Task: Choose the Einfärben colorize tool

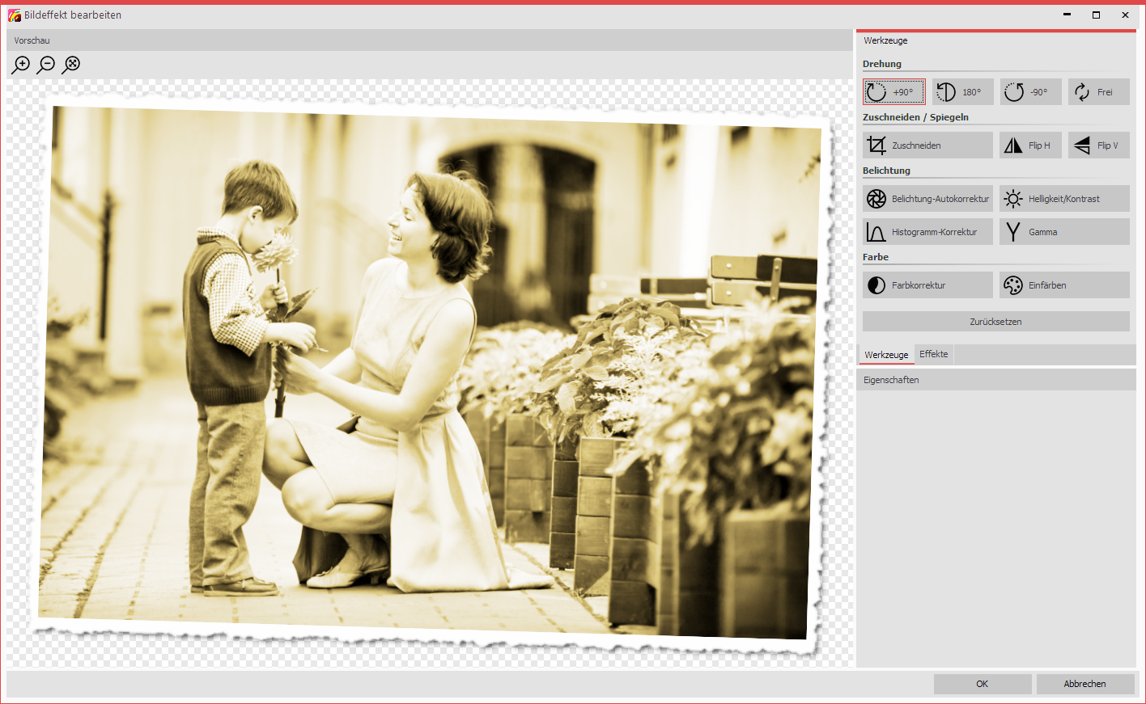Action: (x=1064, y=285)
